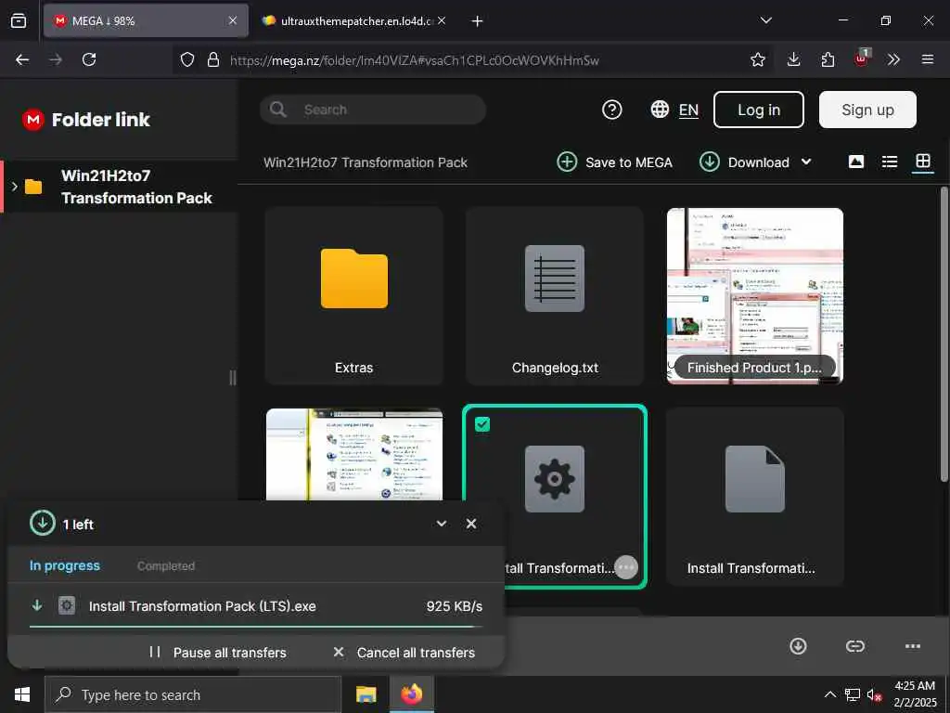Click the Download circle arrow icon

[710, 162]
